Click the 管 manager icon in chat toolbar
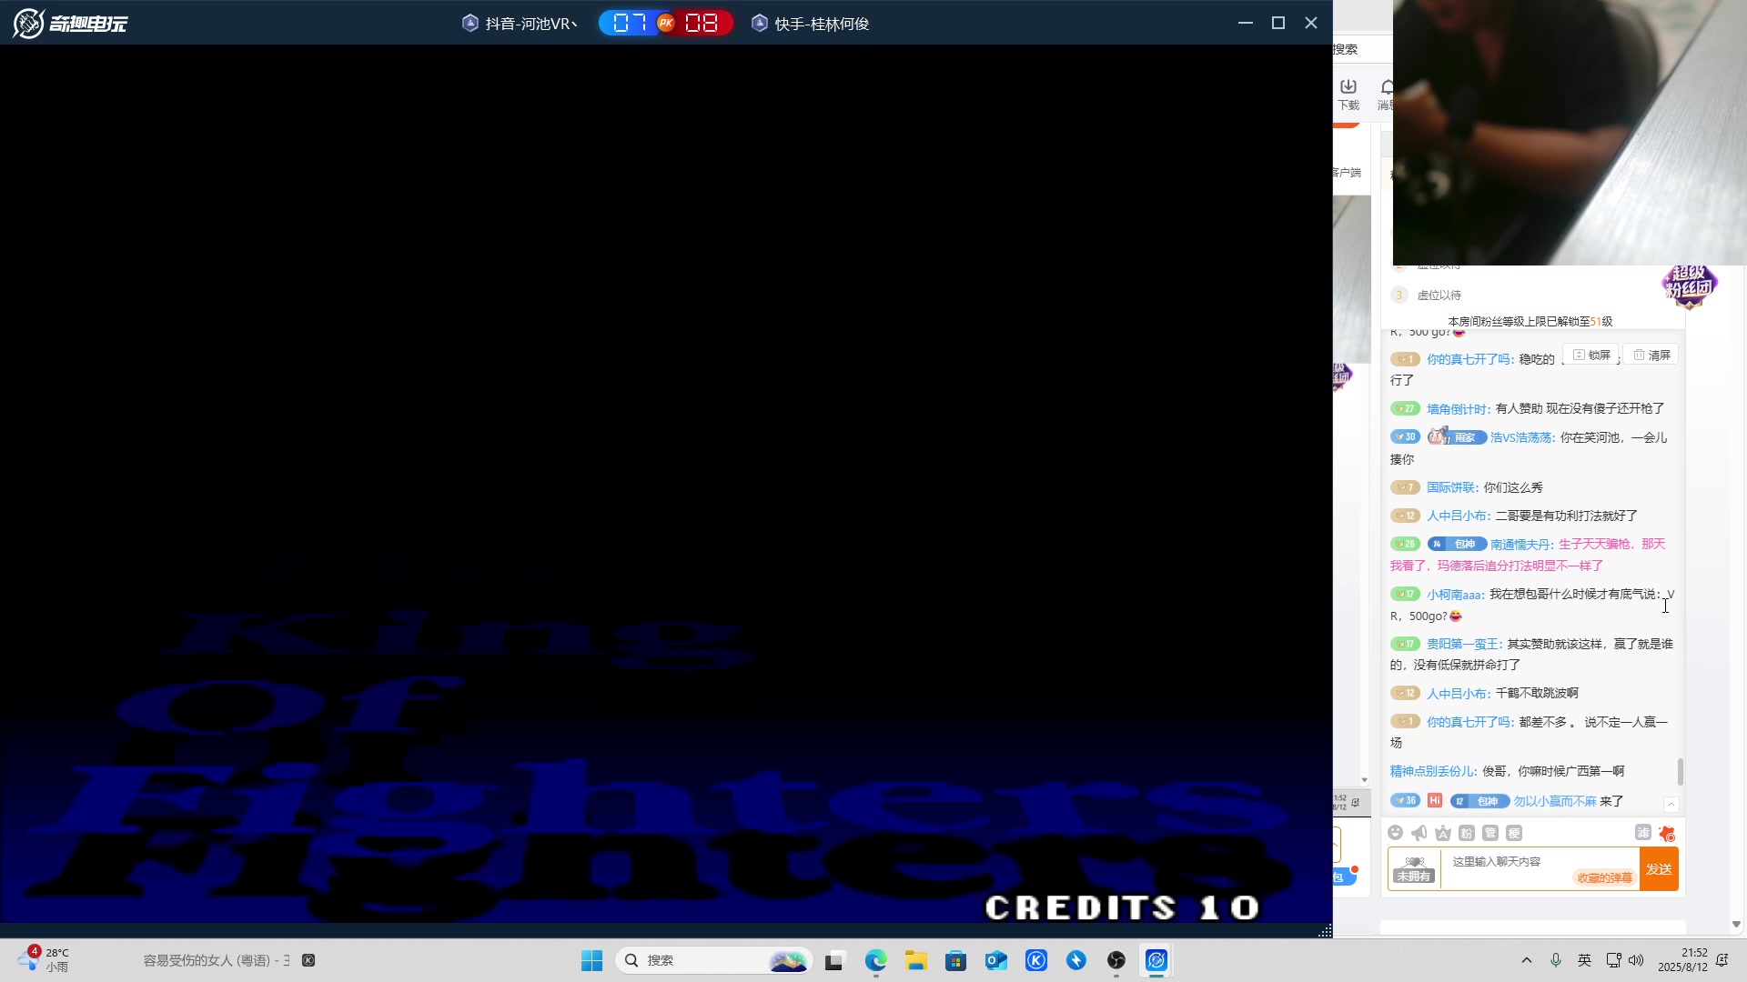Screen dimensions: 1747x982 point(1489,833)
